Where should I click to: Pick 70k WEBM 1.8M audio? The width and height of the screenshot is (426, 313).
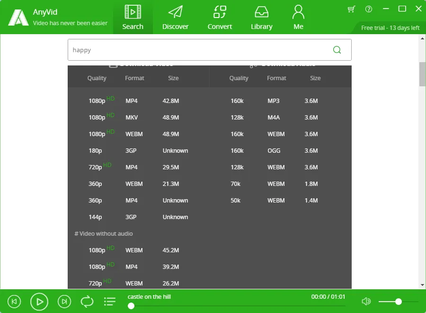[281, 184]
